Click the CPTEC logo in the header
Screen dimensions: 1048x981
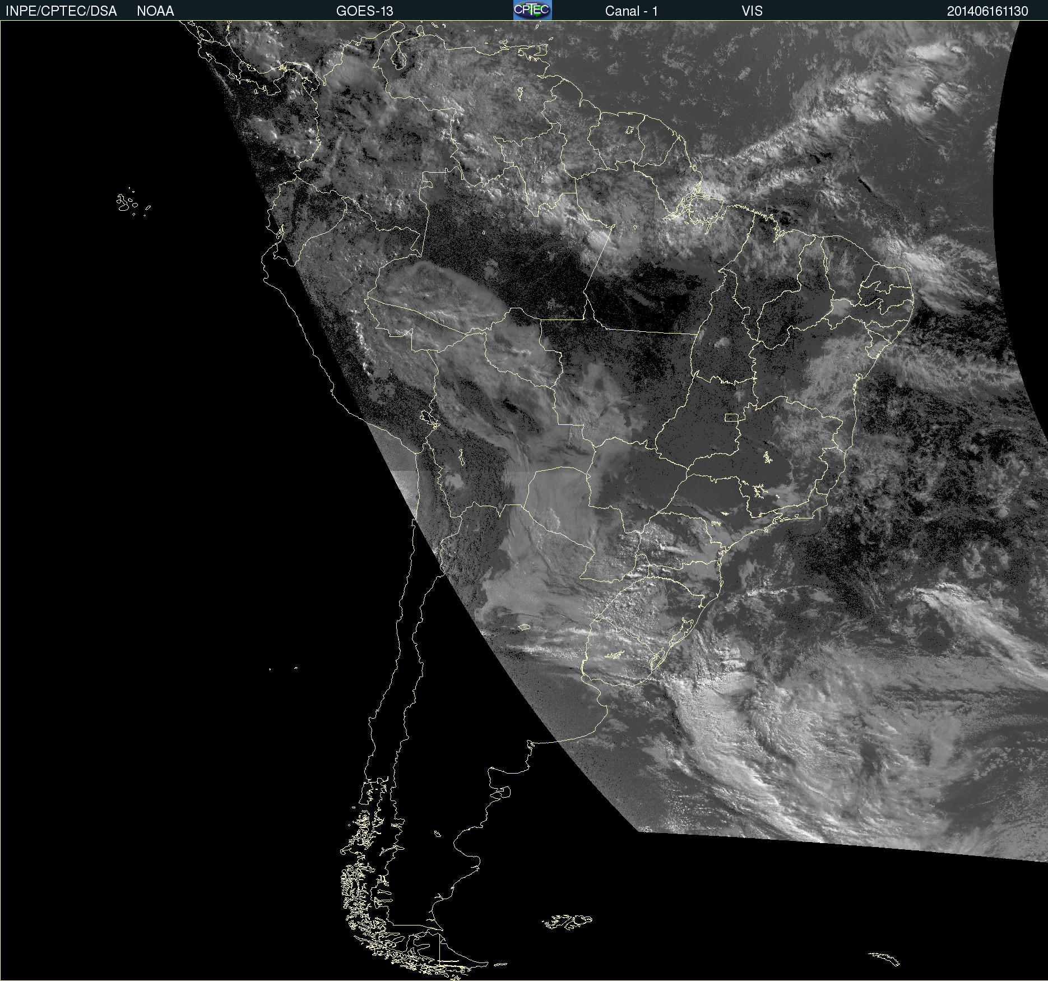532,10
